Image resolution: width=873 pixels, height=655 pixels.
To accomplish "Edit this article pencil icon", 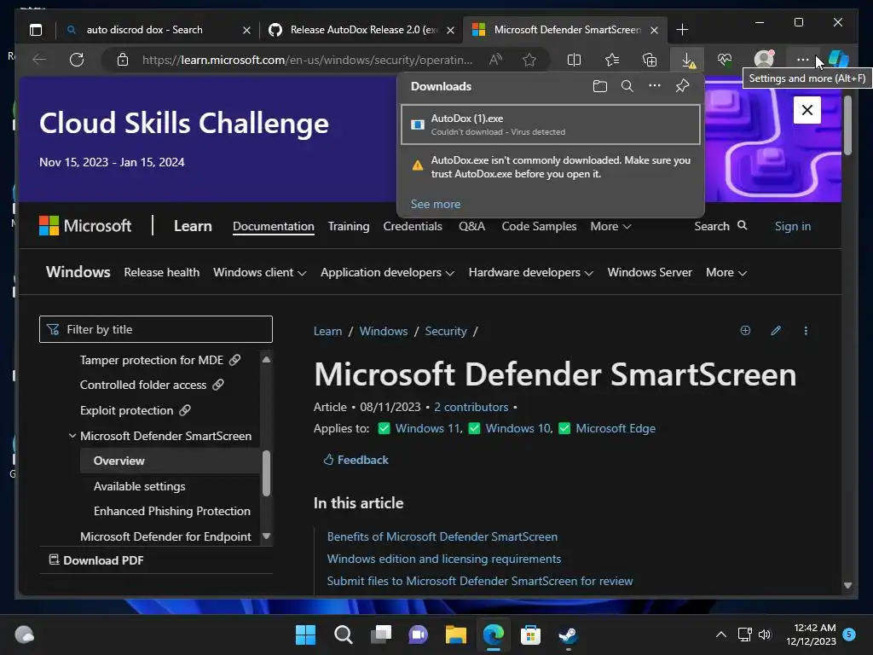I will [x=776, y=331].
